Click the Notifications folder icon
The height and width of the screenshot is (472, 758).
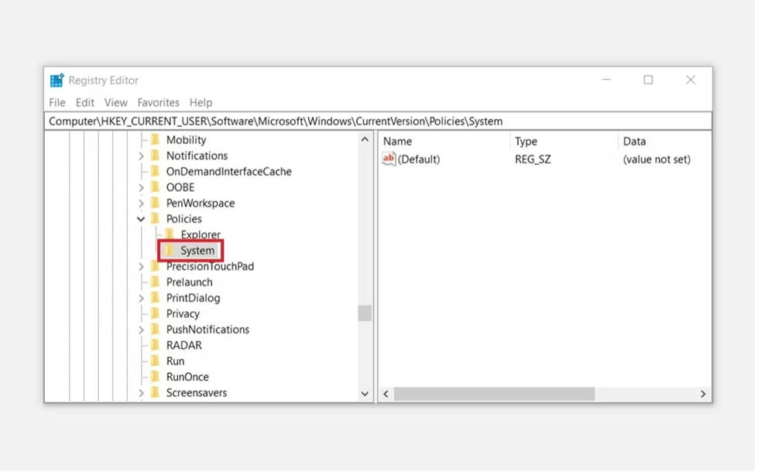[155, 156]
